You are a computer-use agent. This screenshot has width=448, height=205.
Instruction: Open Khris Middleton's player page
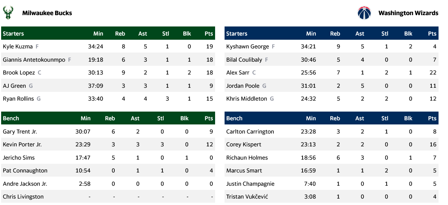coord(247,99)
